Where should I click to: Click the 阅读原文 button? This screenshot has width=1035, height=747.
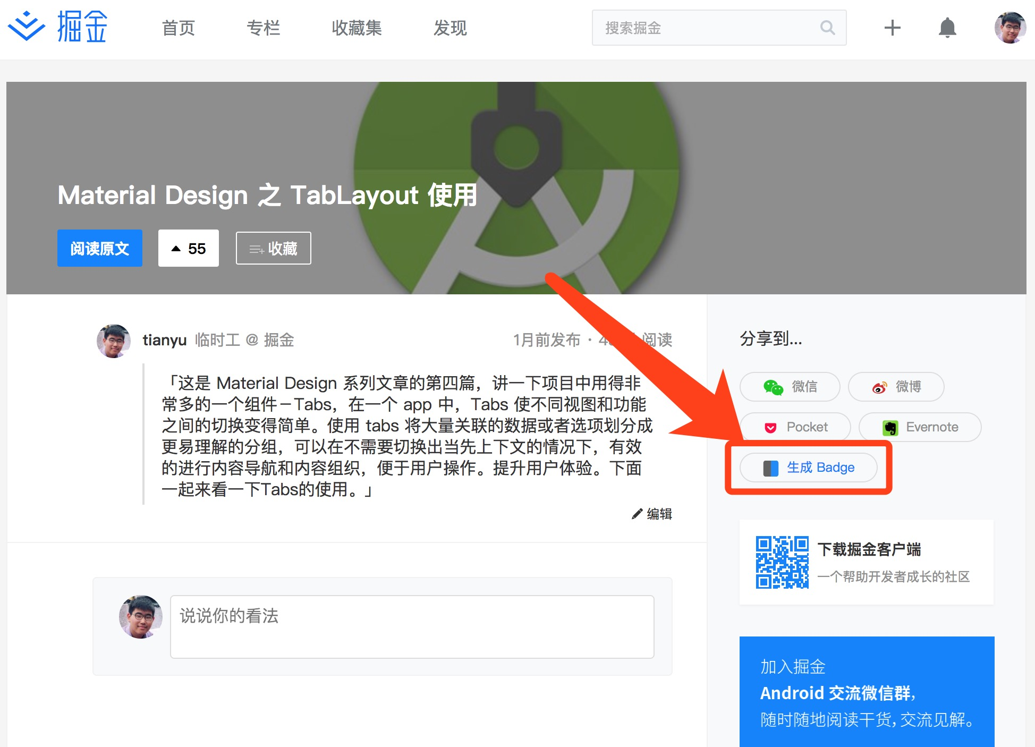coord(100,248)
